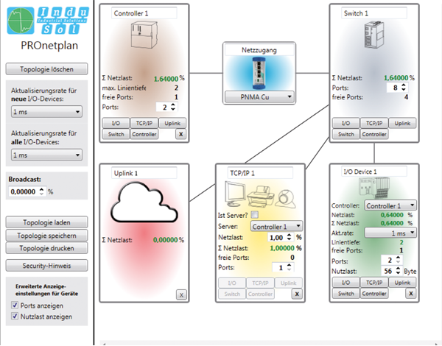
Task: Click the Switch 1 name text field
Action: click(x=373, y=13)
